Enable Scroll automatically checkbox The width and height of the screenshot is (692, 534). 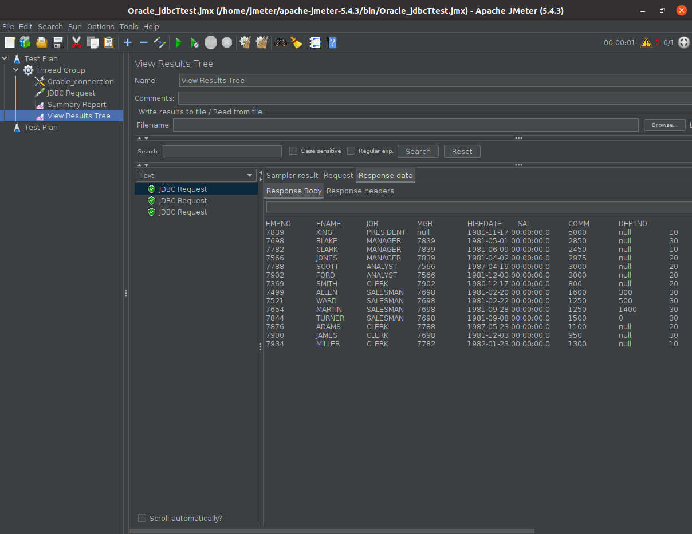142,518
